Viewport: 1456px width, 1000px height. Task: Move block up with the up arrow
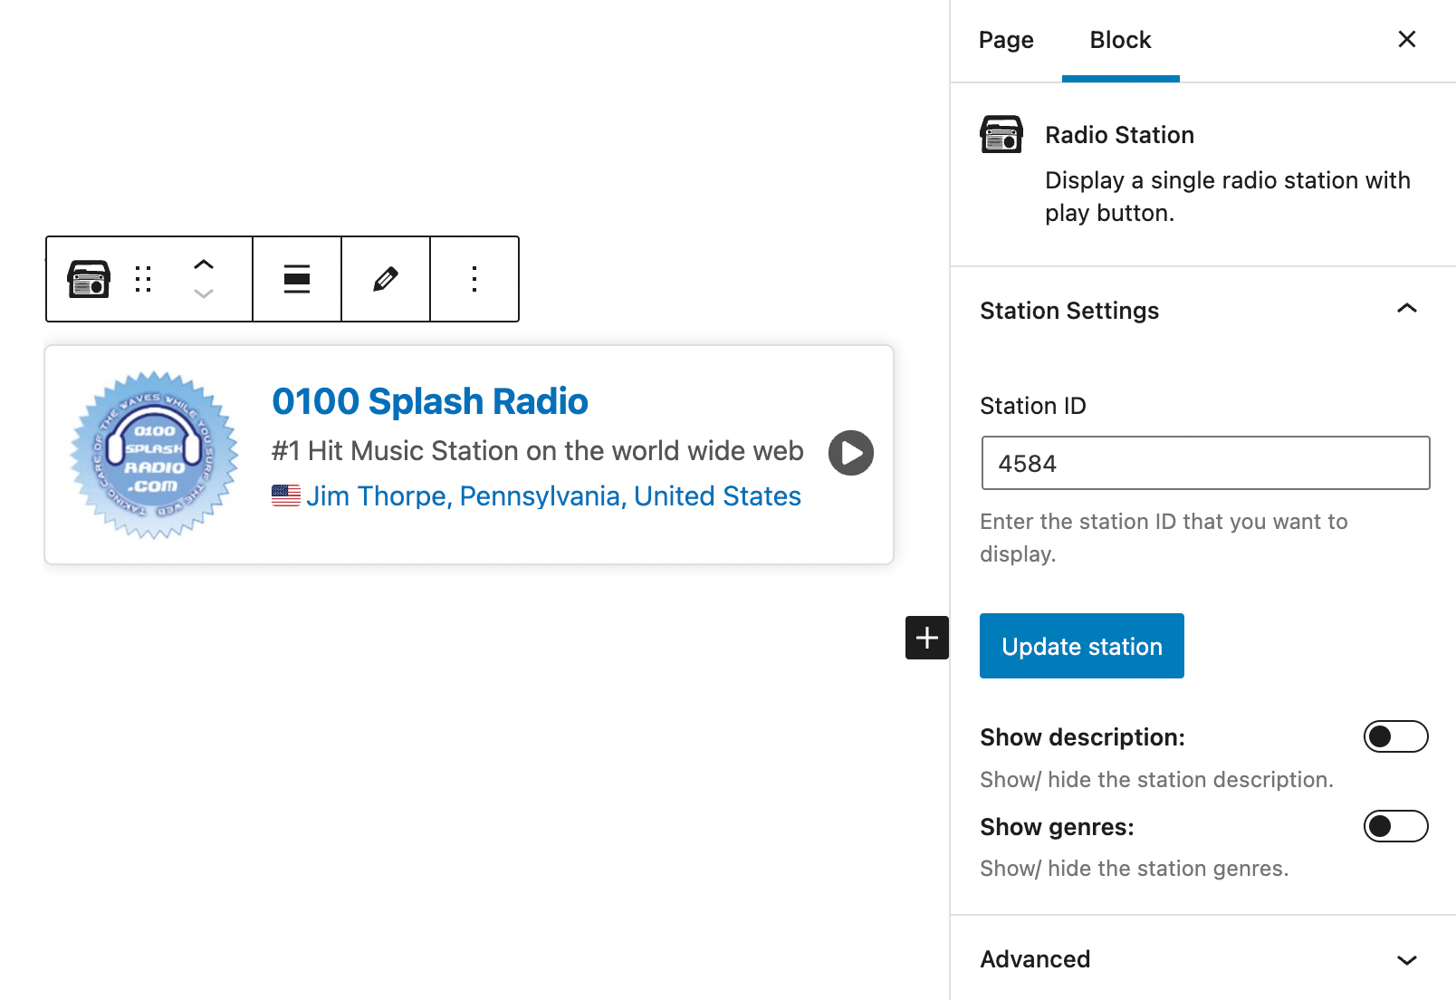[x=204, y=264]
